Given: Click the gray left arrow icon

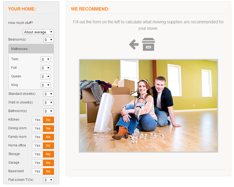Looking at the screenshot, I should [134, 44].
